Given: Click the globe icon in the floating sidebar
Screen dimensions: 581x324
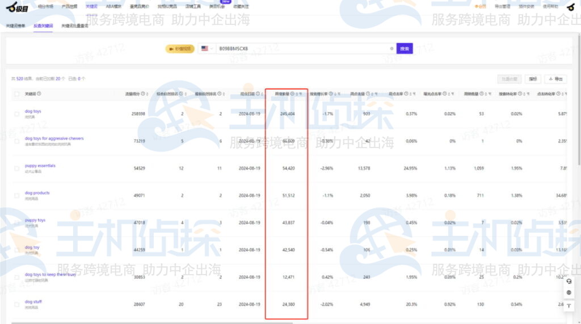Looking at the screenshot, I should click(x=569, y=293).
